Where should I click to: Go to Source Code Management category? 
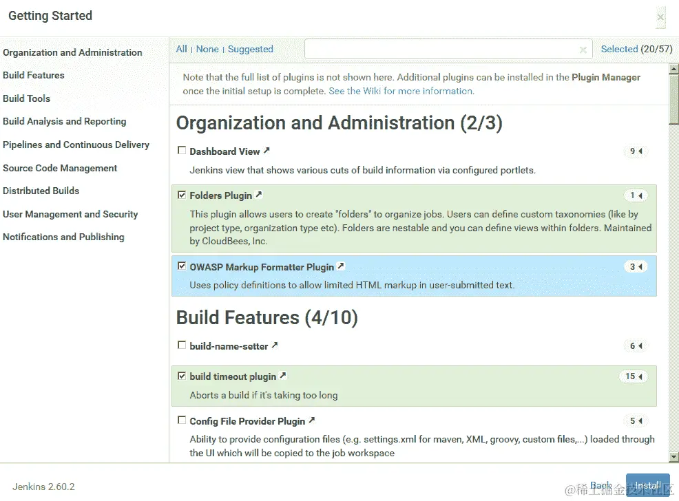tap(60, 168)
